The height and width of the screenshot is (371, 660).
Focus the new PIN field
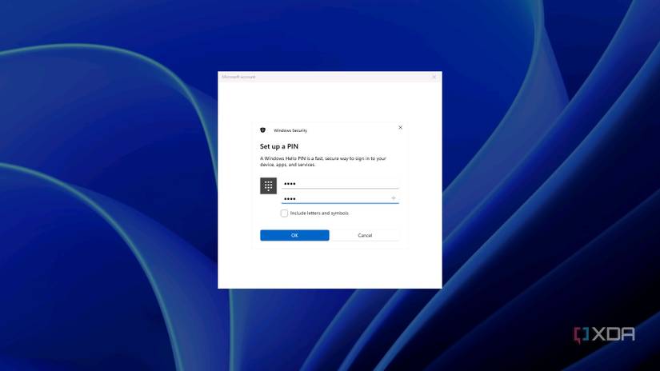340,183
